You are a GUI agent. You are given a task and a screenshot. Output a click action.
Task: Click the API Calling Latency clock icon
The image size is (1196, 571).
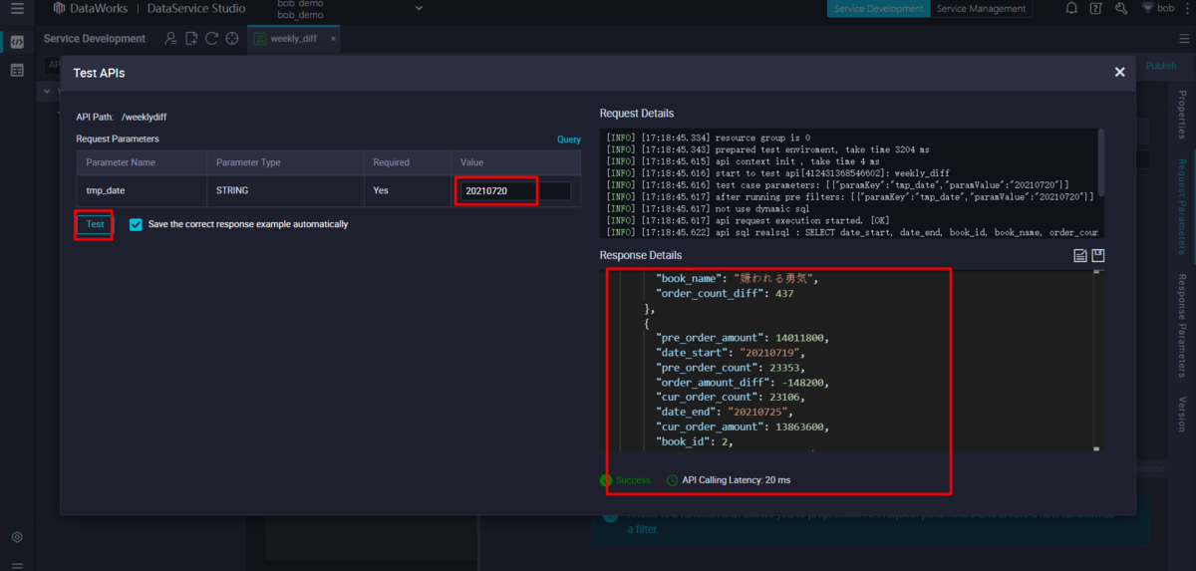[x=673, y=480]
